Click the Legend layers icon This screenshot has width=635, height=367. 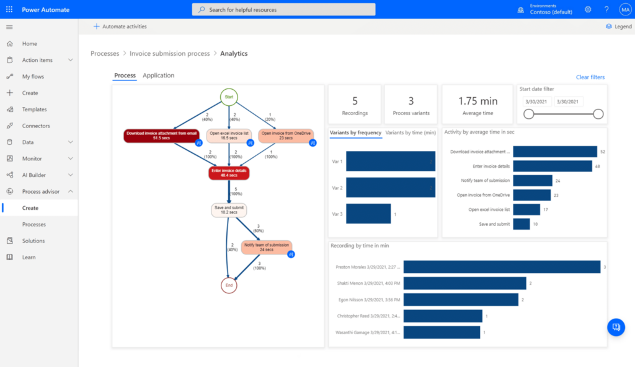tap(609, 26)
